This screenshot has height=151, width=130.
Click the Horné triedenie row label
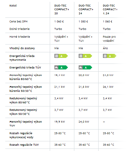[20, 37]
